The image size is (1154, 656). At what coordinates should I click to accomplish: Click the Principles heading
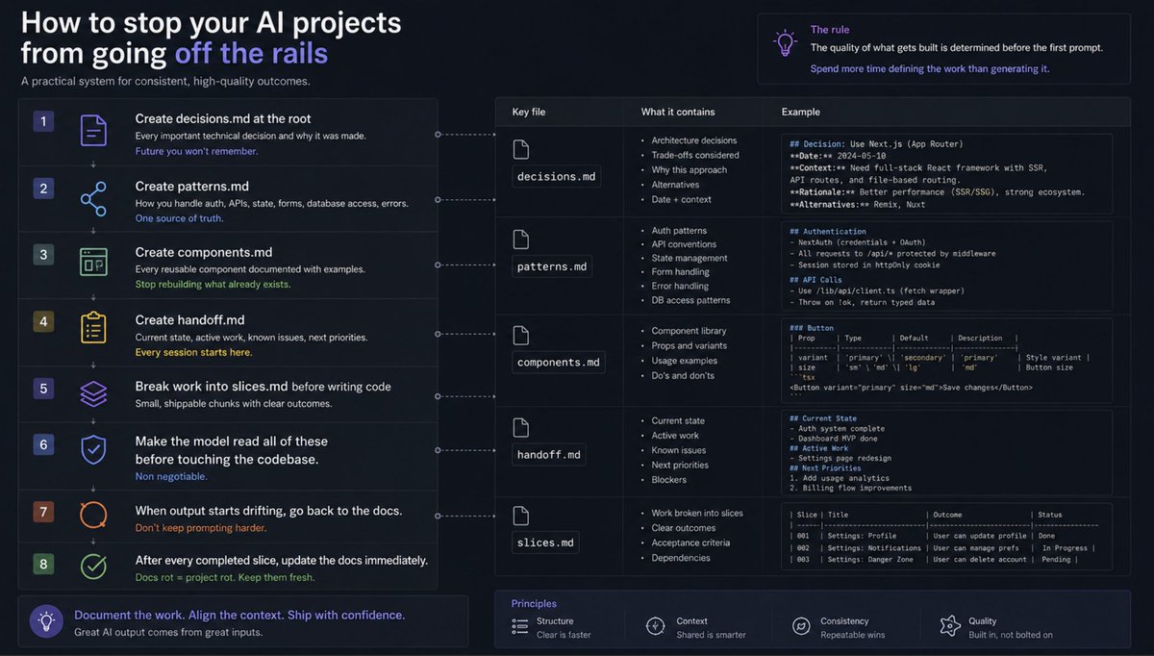click(534, 603)
